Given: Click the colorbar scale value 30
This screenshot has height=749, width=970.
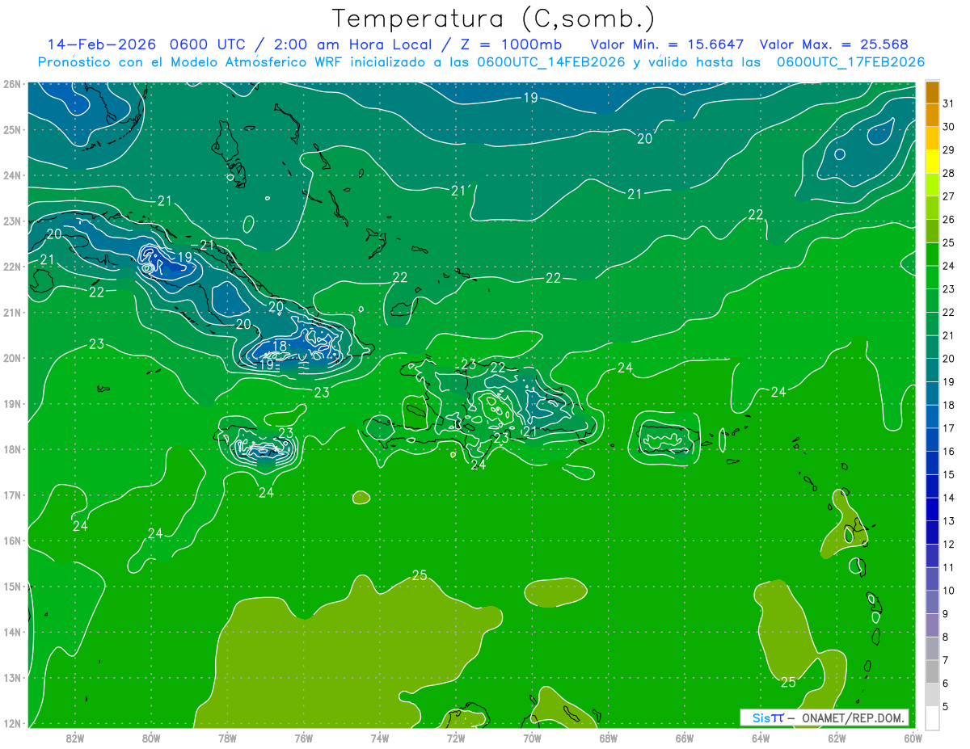Looking at the screenshot, I should pos(949,126).
